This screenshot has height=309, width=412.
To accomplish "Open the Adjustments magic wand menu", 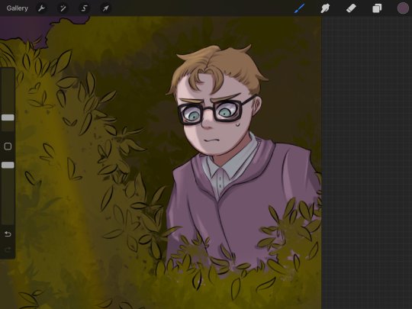I will pyautogui.click(x=63, y=8).
